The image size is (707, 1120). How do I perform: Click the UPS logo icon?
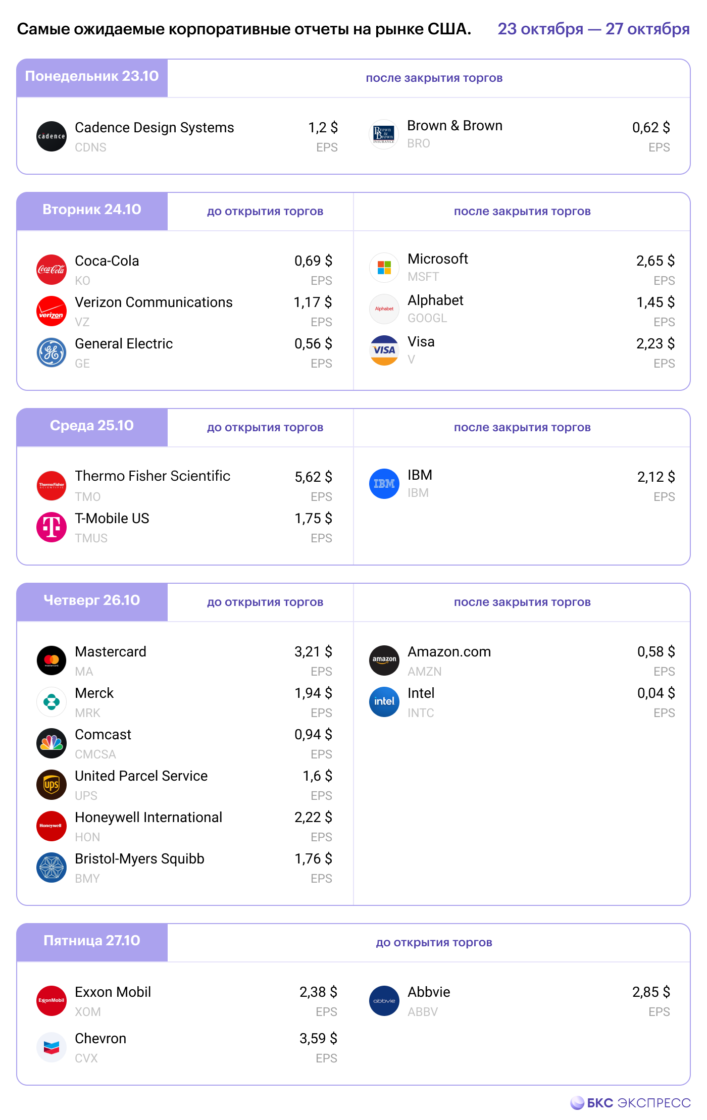[52, 785]
